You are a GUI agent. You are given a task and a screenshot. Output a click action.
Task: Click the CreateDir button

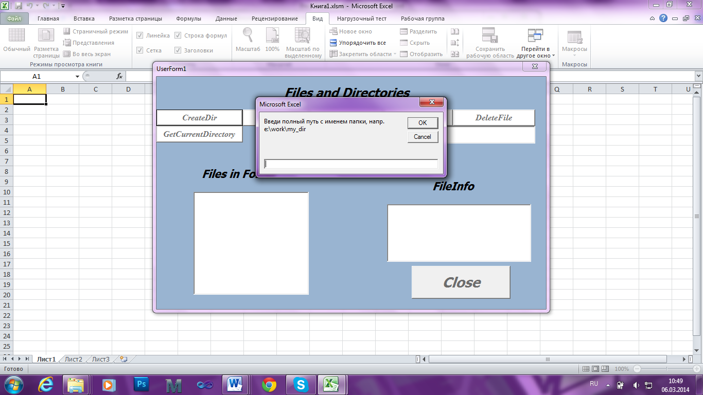[200, 118]
